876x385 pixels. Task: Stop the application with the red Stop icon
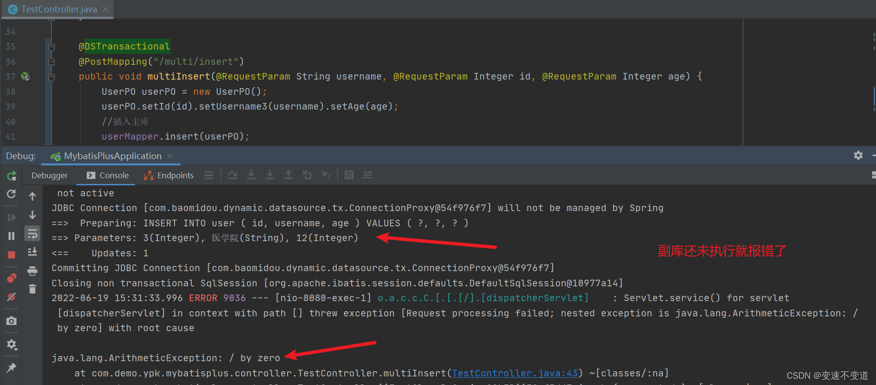click(x=11, y=255)
